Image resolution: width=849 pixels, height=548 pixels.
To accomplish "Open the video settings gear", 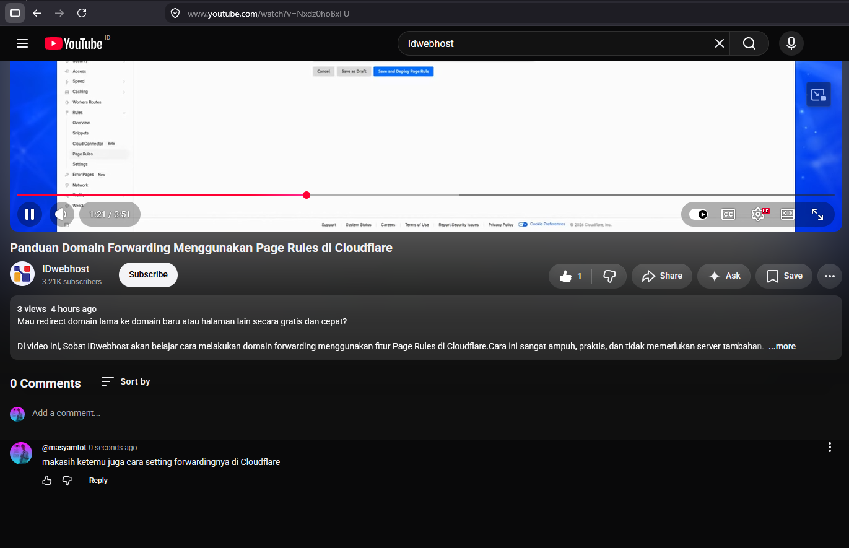I will pos(758,214).
